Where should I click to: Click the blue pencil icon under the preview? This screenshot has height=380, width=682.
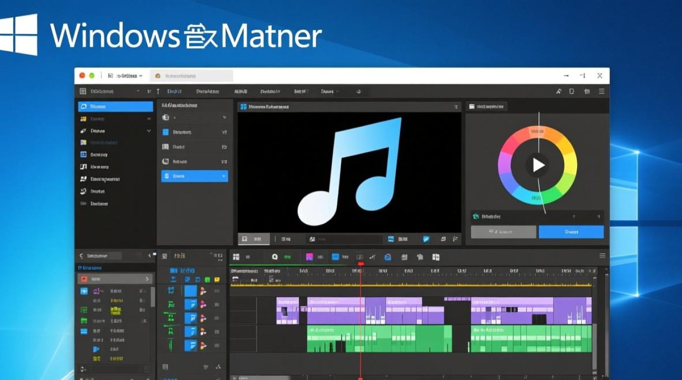coord(426,239)
